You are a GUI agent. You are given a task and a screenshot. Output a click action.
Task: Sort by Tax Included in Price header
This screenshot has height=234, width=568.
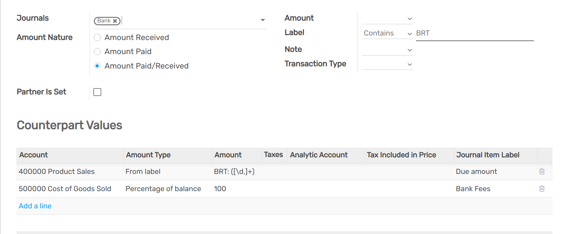(409, 155)
